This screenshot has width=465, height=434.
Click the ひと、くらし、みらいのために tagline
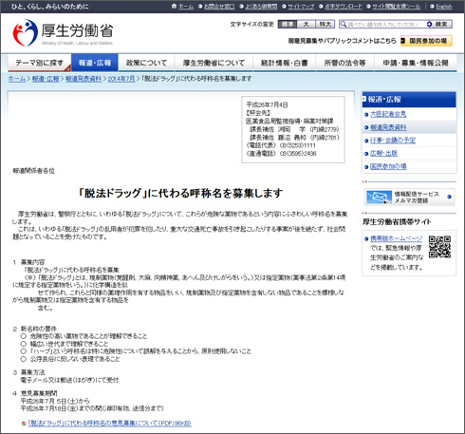coord(50,7)
